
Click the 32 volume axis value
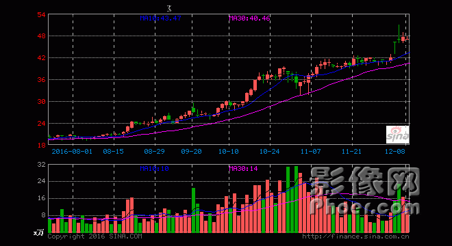[41, 165]
